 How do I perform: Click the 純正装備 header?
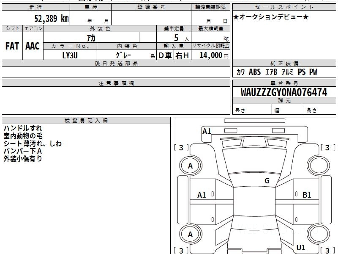[x=284, y=63]
